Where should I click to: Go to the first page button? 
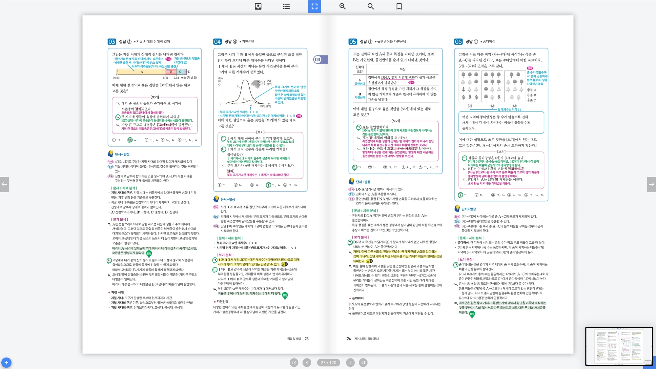[x=294, y=362]
